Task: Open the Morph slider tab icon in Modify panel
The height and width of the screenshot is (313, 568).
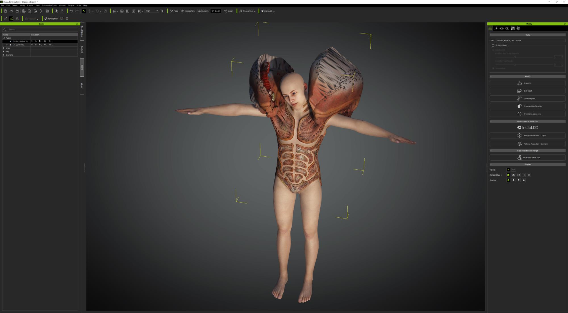Action: [x=502, y=28]
